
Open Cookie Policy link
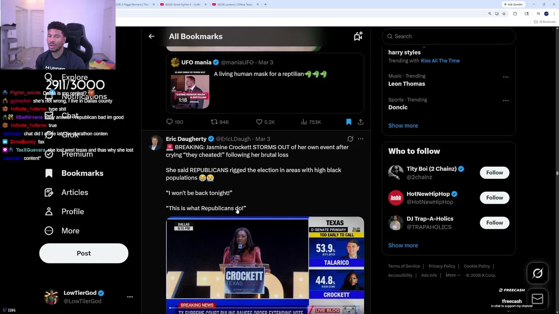[x=477, y=266]
